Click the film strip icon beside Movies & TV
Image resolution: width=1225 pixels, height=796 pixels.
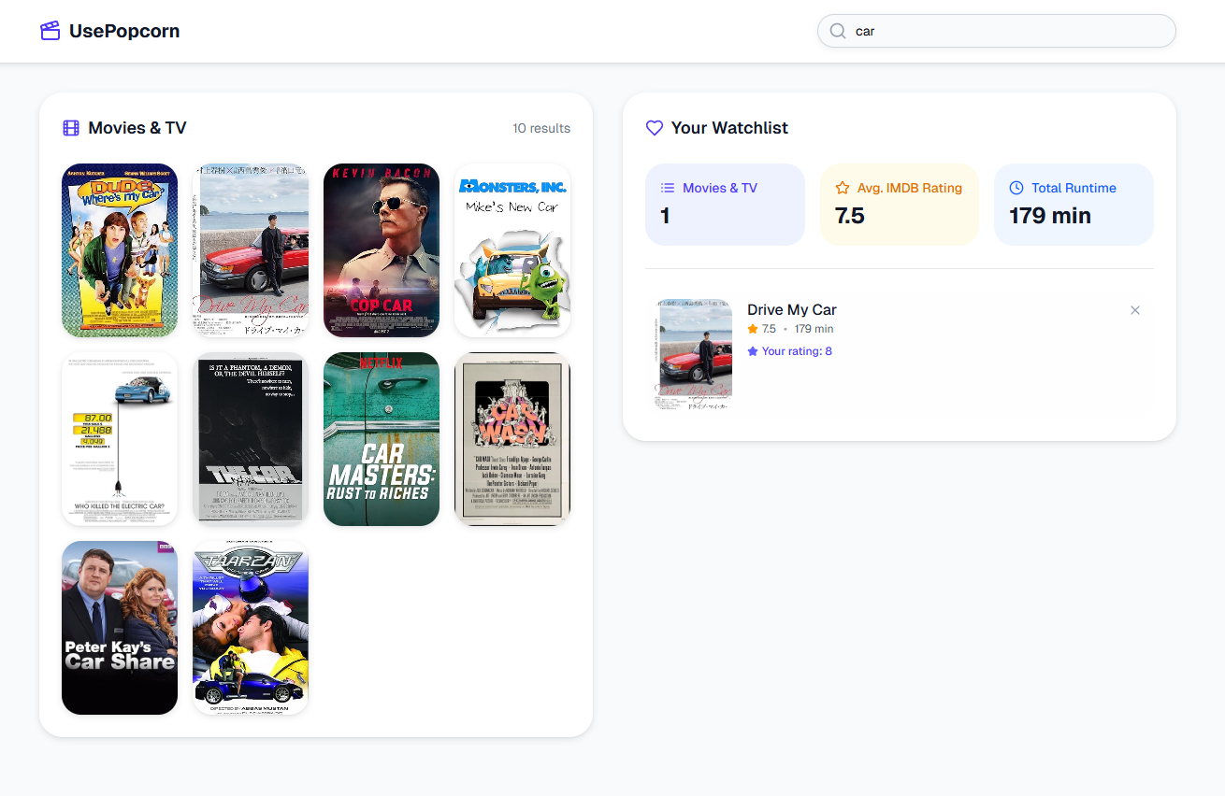(x=71, y=128)
